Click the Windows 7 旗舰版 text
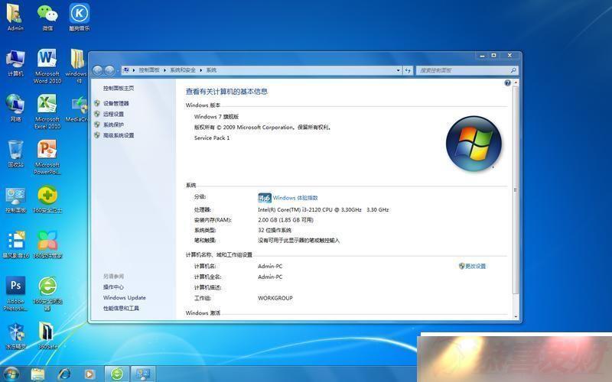612x382 pixels. pyautogui.click(x=216, y=117)
